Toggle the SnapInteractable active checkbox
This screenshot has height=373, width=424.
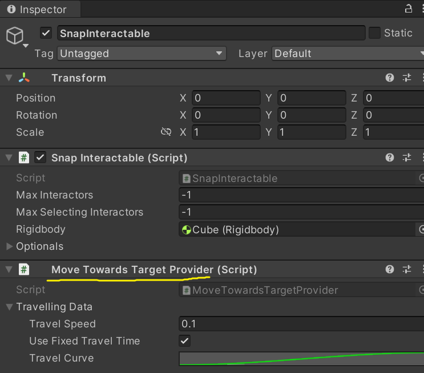click(46, 33)
